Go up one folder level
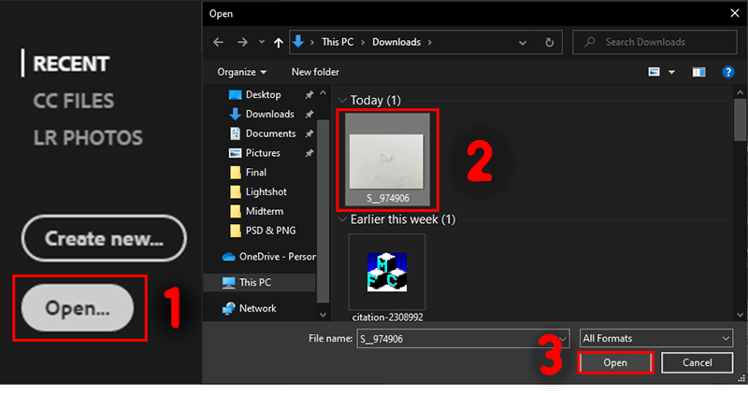 (x=279, y=42)
